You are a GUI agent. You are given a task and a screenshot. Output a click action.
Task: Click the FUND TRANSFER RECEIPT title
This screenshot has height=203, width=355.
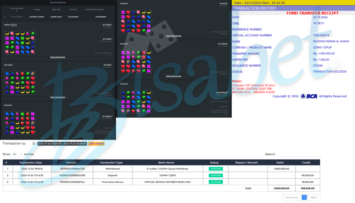(312, 13)
